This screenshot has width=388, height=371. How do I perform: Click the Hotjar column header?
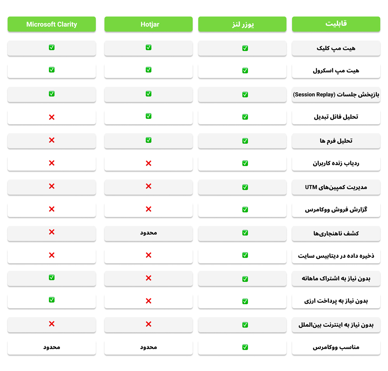[149, 24]
